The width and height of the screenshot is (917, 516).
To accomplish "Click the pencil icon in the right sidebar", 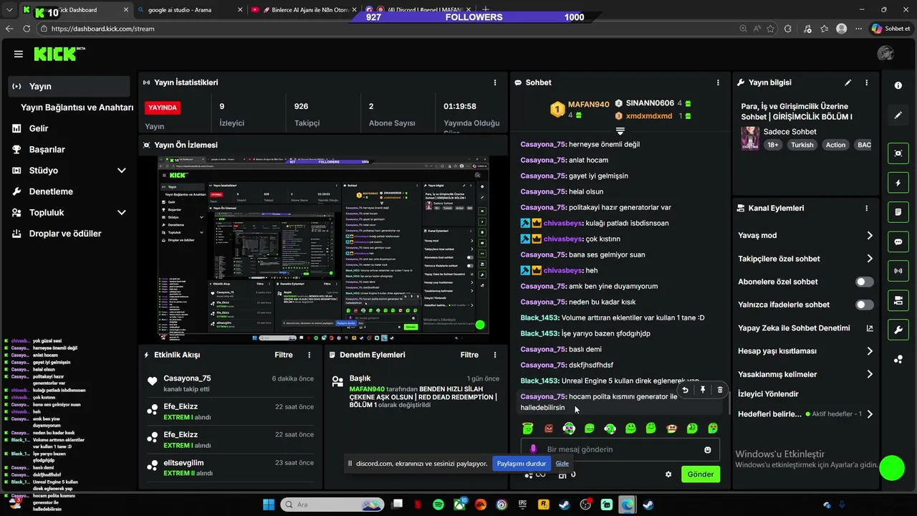I will (898, 115).
